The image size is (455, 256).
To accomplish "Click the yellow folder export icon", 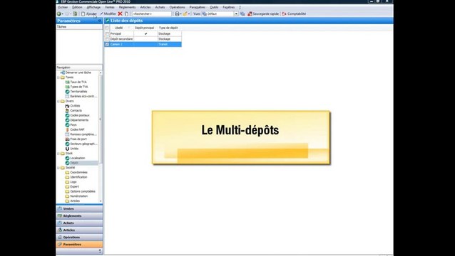I will [x=185, y=14].
